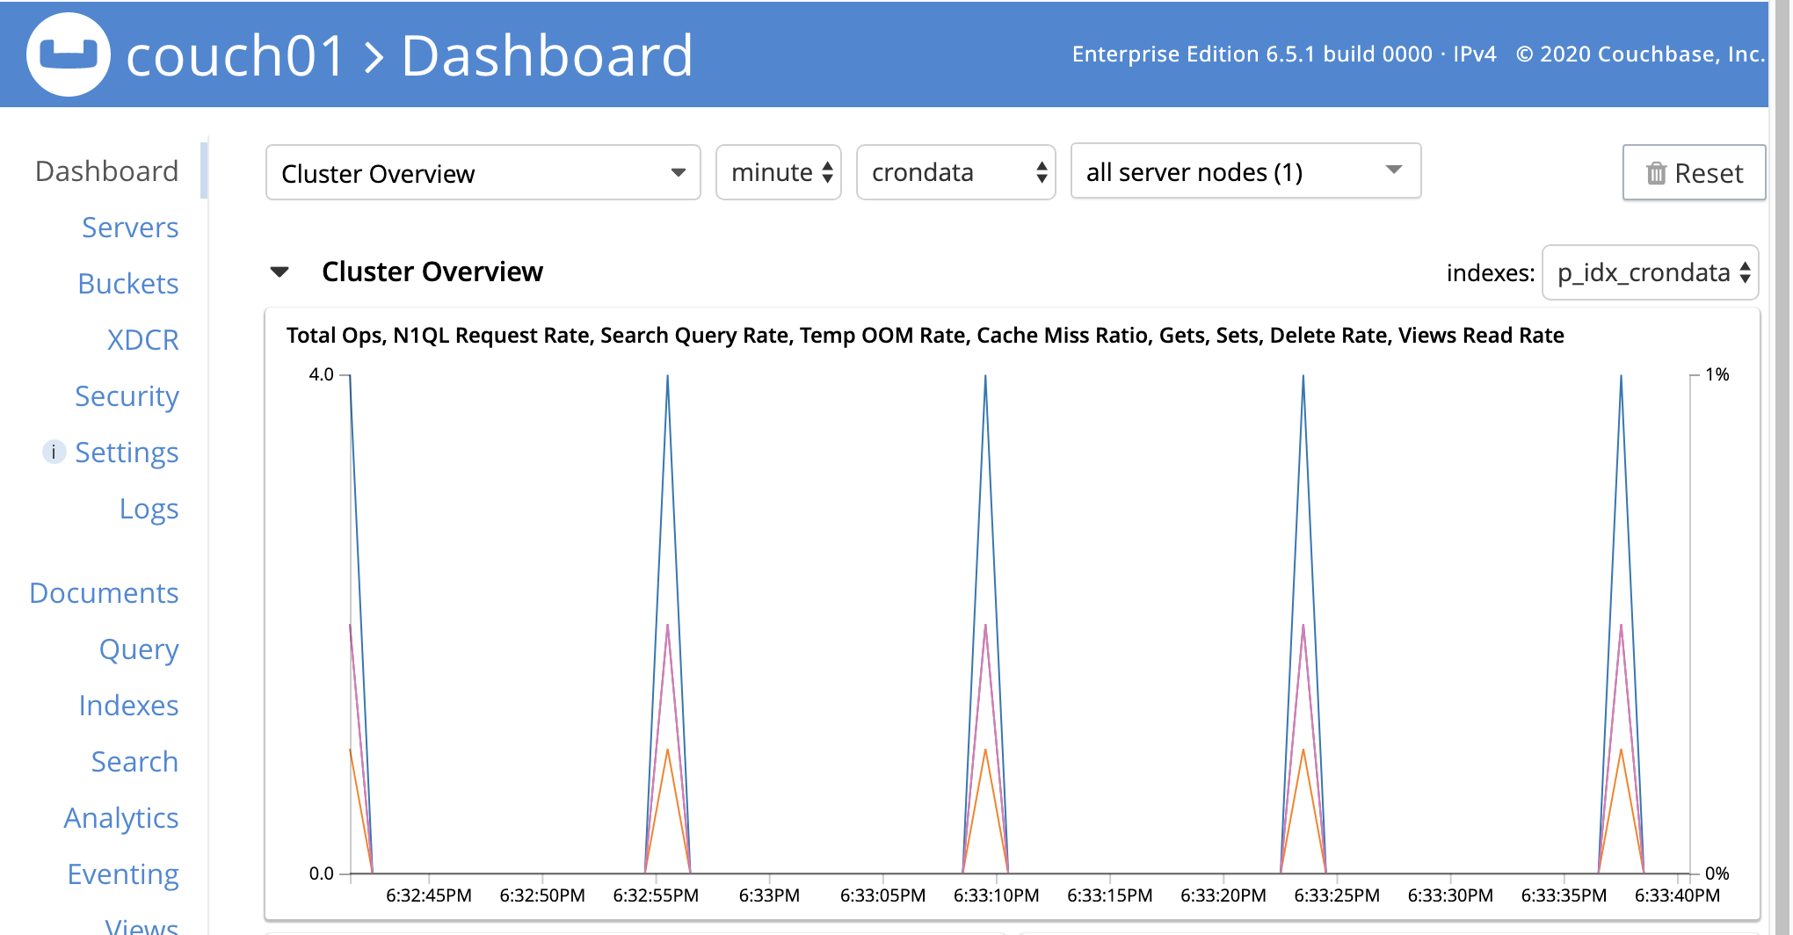The height and width of the screenshot is (935, 1793).
Task: Go to the Documents page
Action: (104, 592)
